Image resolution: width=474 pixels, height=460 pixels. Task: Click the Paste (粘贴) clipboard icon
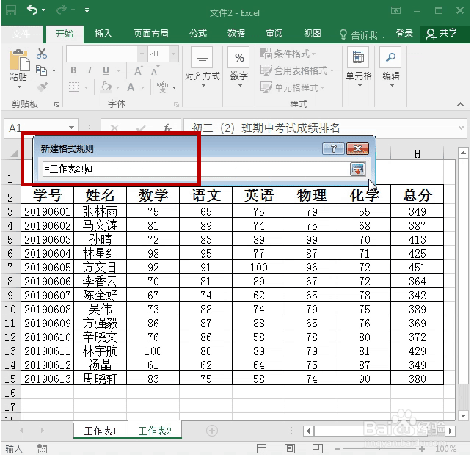[x=19, y=60]
